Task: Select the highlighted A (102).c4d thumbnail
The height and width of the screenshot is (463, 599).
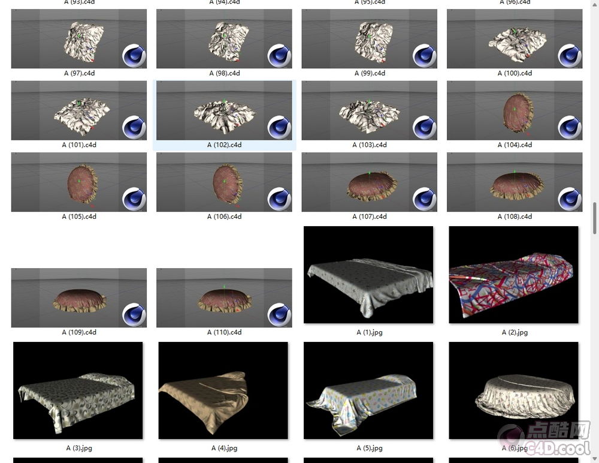Action: click(224, 110)
